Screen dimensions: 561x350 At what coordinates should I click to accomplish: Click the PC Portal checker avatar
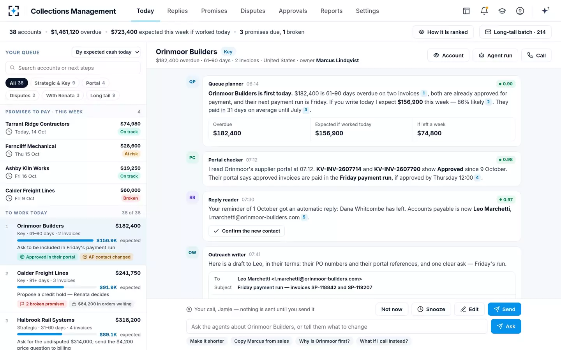coord(192,157)
